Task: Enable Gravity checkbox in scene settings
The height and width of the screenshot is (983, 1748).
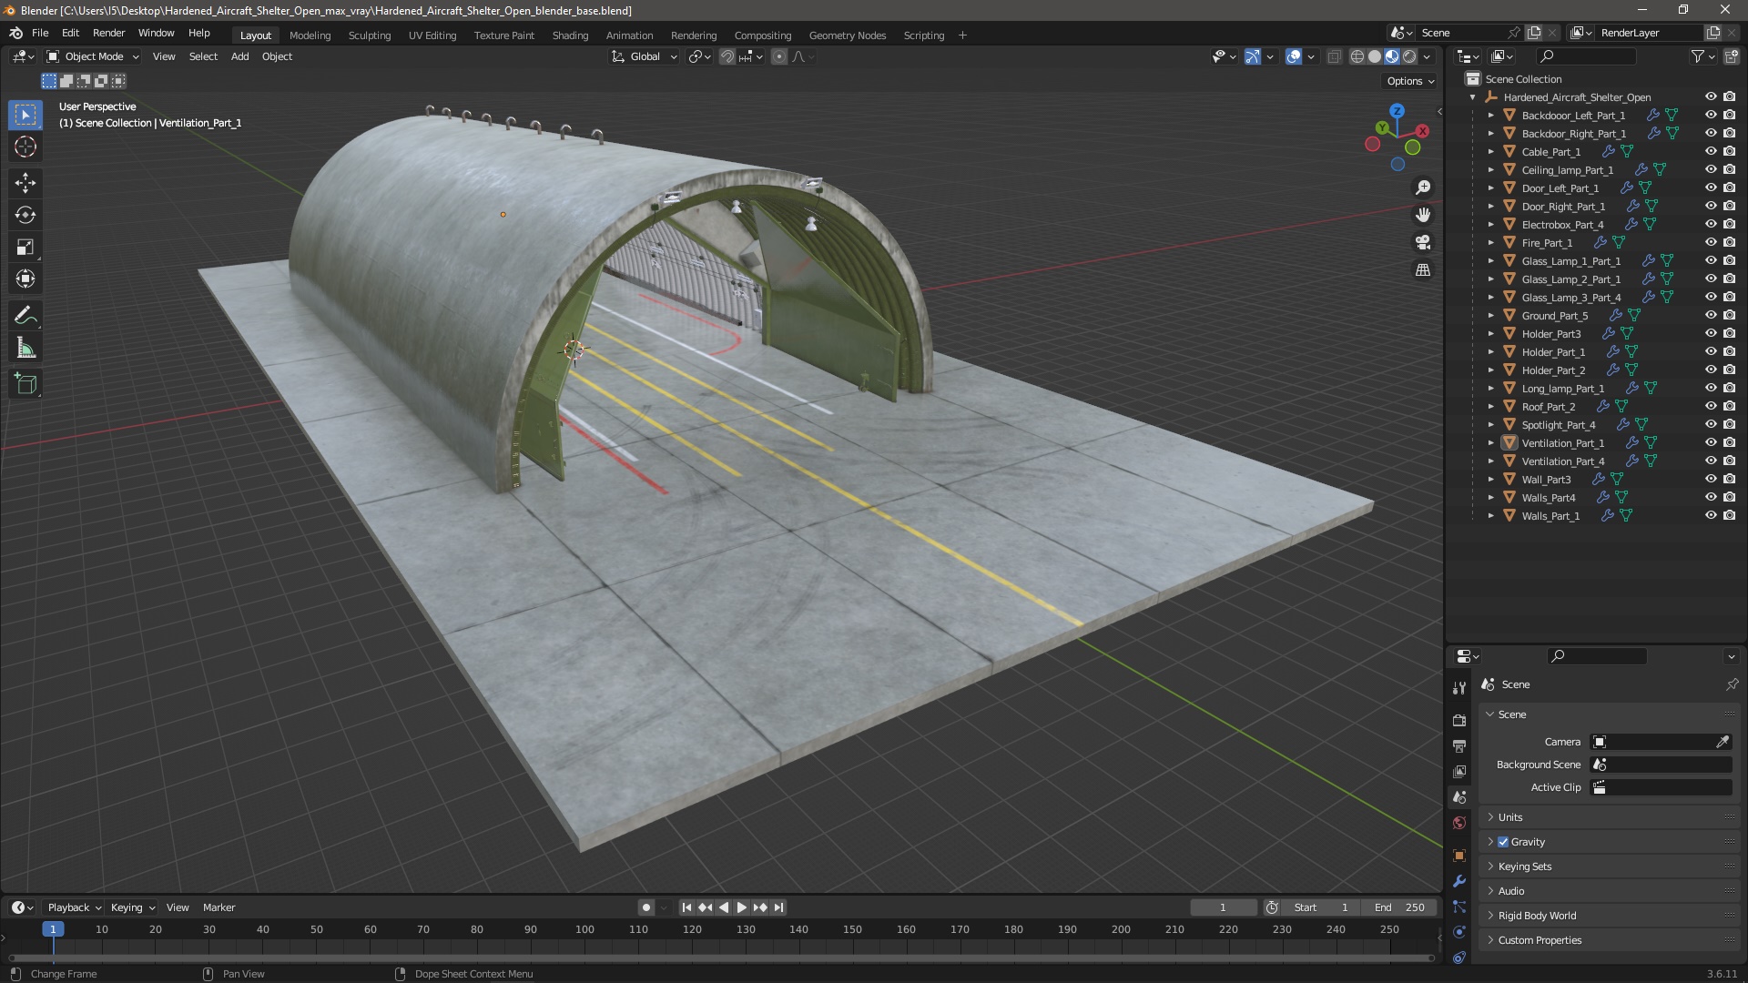Action: (1504, 840)
